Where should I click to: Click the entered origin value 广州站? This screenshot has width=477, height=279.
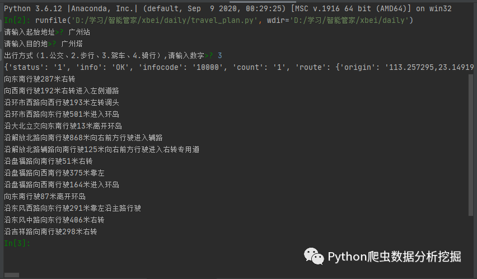coord(79,32)
